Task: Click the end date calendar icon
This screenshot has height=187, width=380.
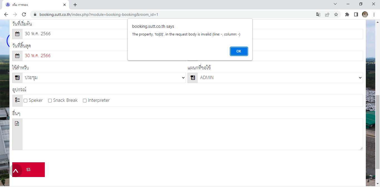Action: [x=17, y=56]
